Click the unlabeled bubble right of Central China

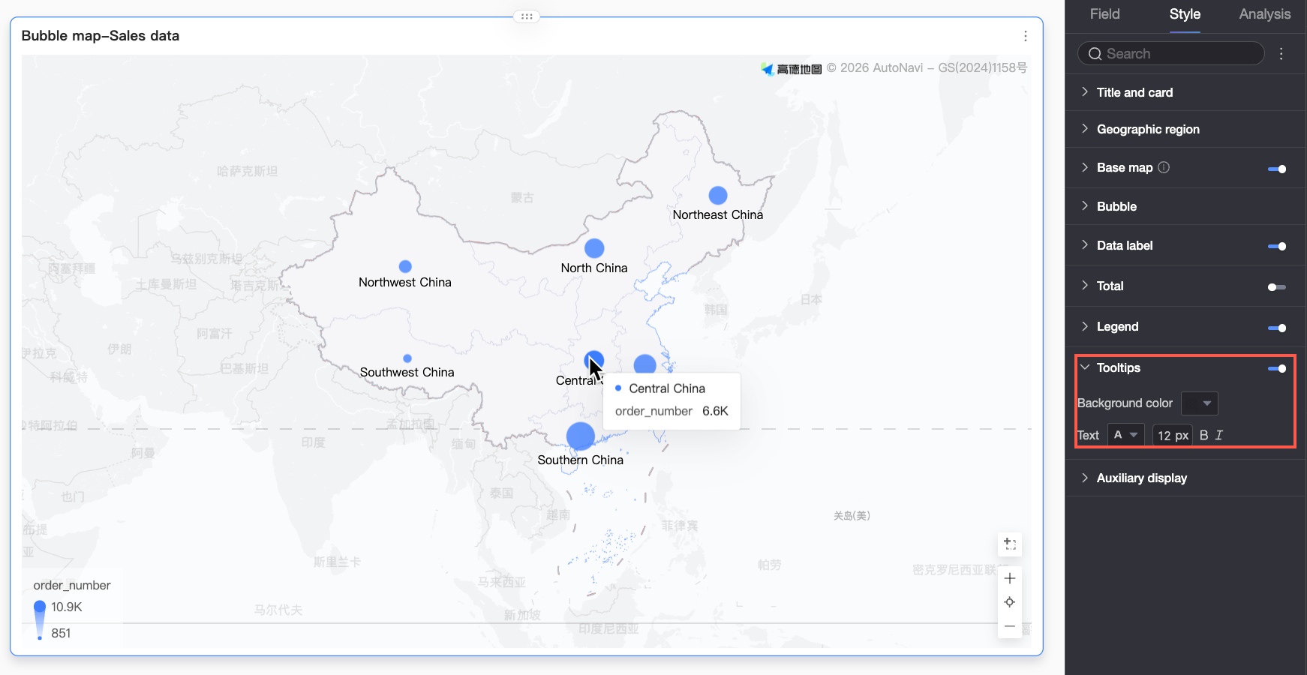point(645,365)
